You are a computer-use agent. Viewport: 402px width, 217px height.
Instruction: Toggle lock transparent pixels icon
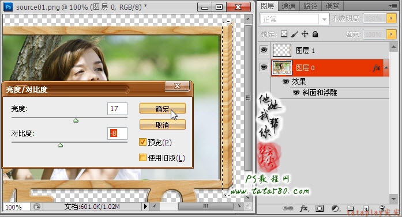[284, 34]
